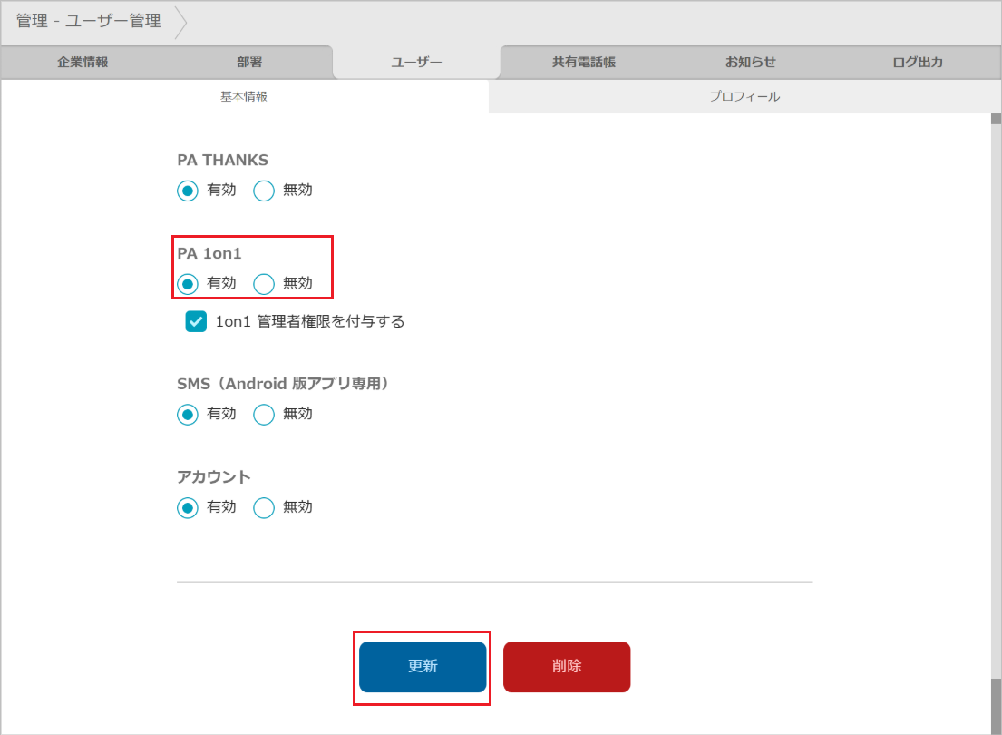The width and height of the screenshot is (1002, 735).
Task: Open the ユーザー tab
Action: (416, 62)
